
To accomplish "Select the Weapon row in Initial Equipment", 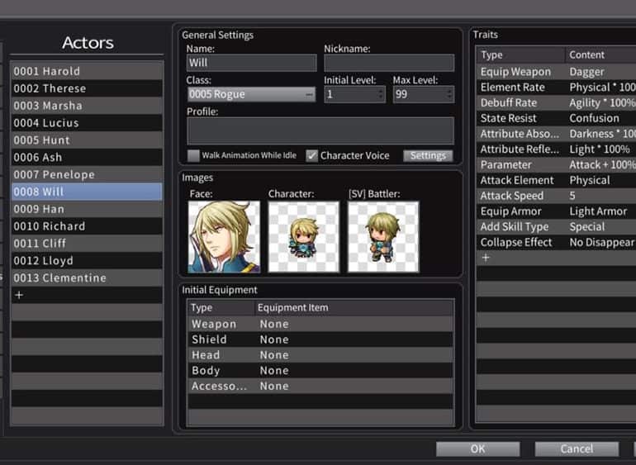I will click(320, 324).
